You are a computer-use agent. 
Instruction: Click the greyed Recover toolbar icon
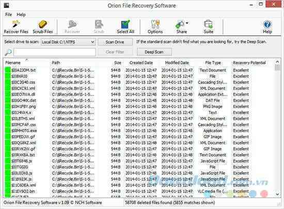(72, 27)
